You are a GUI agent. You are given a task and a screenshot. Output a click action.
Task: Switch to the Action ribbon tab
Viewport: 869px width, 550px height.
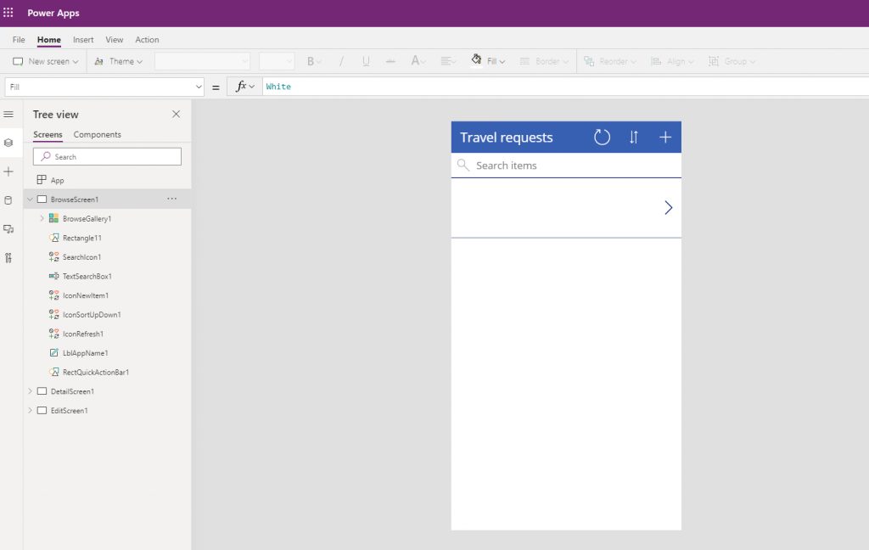(x=147, y=40)
